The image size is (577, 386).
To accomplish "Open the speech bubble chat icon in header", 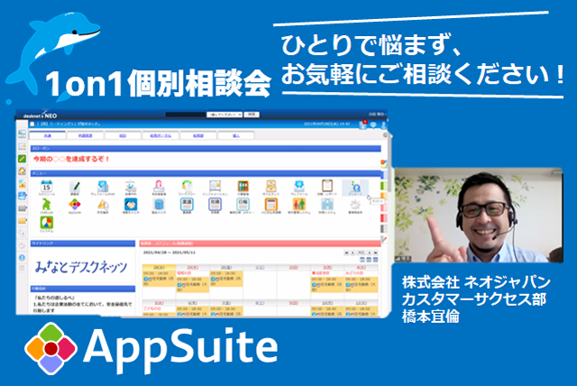I will coord(373,124).
